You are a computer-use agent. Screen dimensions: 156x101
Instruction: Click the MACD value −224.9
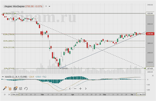coord(31,77)
